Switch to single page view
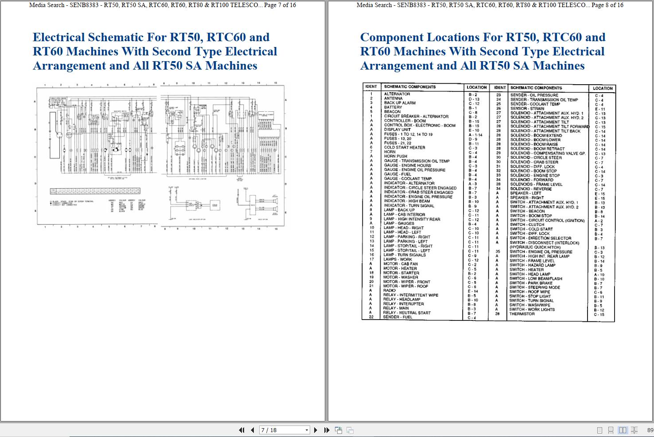The height and width of the screenshot is (437, 654). coord(600,430)
